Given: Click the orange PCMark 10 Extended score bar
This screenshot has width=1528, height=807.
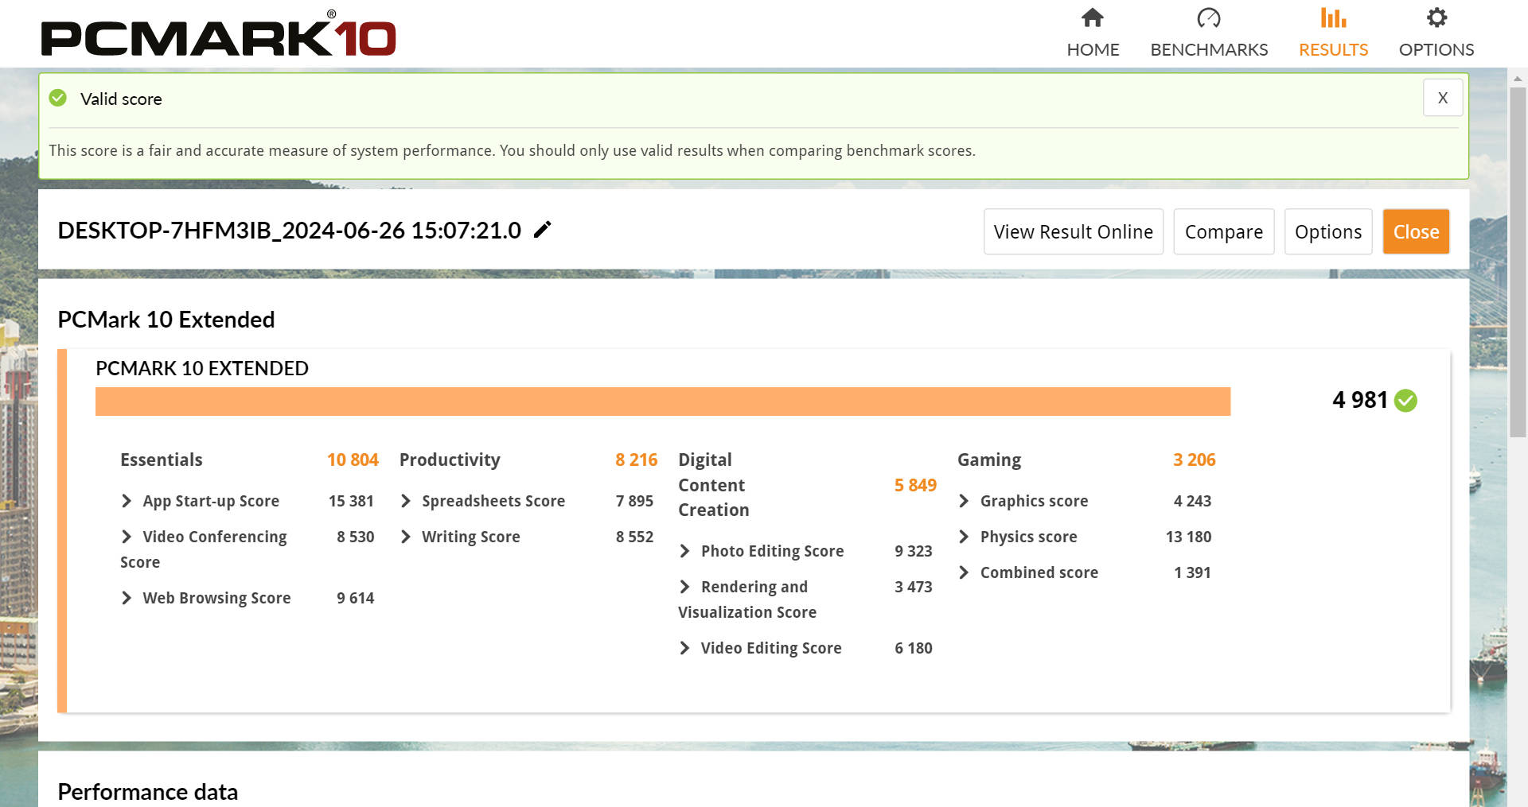Looking at the screenshot, I should tap(663, 402).
